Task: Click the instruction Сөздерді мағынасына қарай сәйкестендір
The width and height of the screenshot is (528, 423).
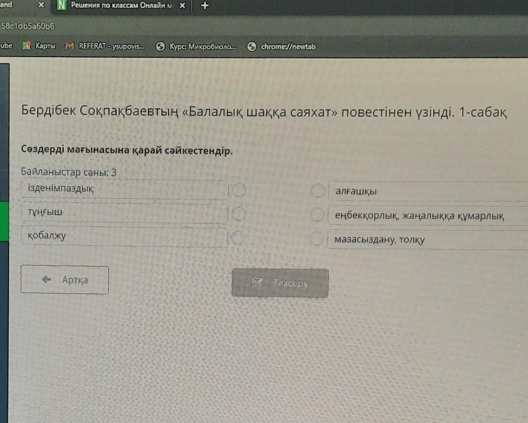Action: (x=127, y=150)
